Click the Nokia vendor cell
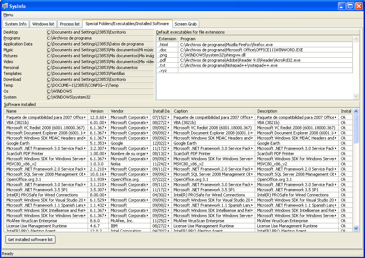 [129, 164]
